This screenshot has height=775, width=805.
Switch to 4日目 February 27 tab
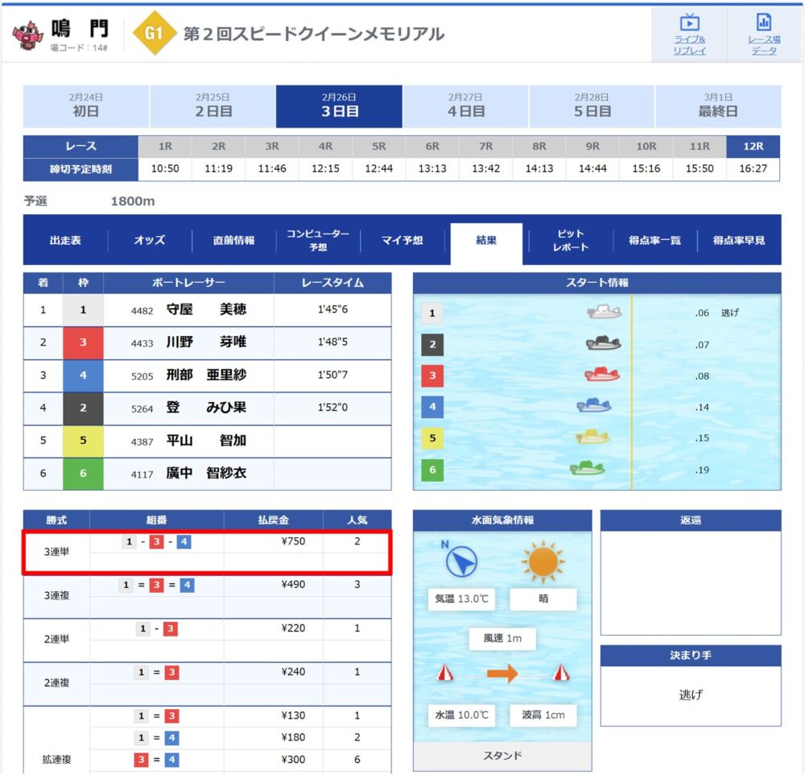[x=466, y=106]
